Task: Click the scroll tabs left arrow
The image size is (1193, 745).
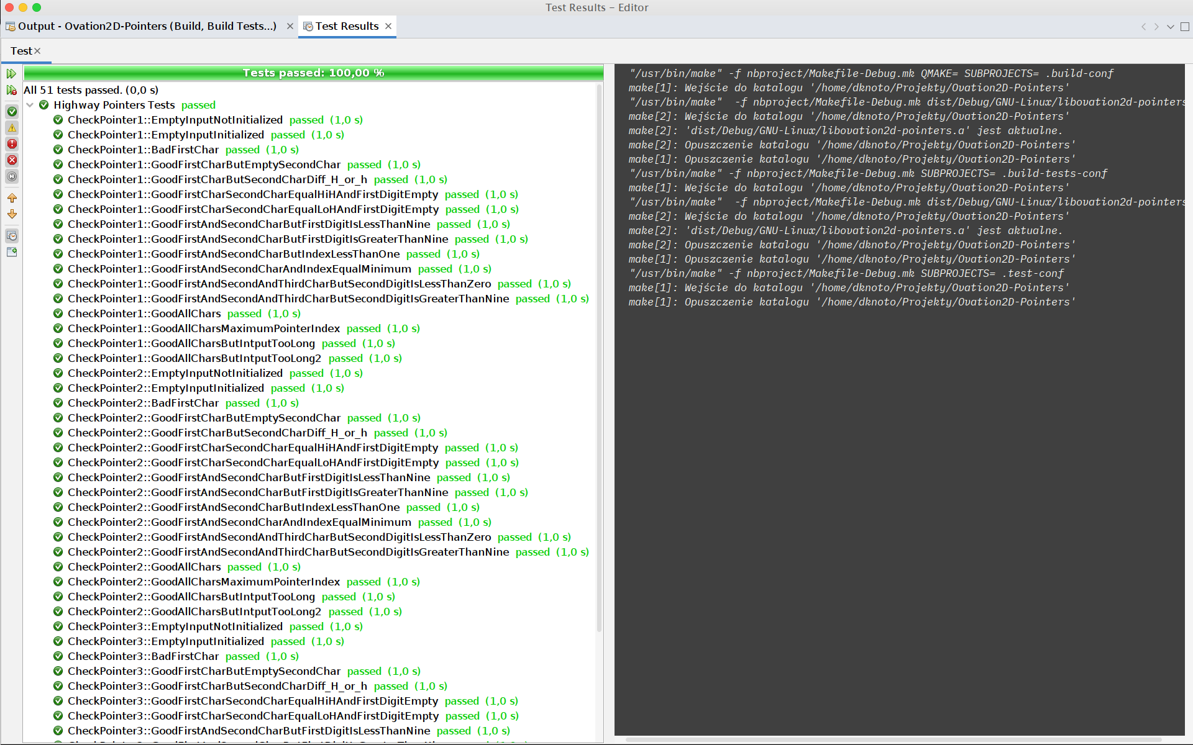Action: [1143, 27]
